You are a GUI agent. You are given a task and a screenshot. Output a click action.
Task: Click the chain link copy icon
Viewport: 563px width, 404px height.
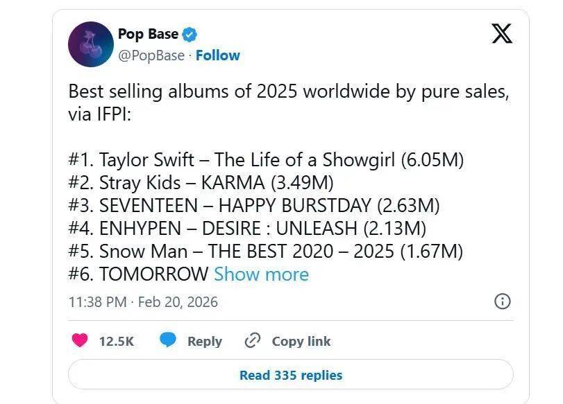[x=252, y=341]
